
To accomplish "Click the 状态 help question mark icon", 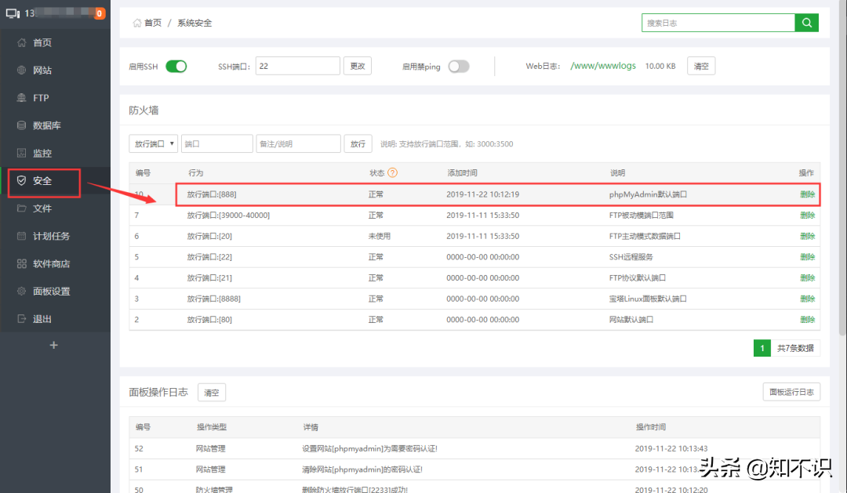I will [393, 172].
